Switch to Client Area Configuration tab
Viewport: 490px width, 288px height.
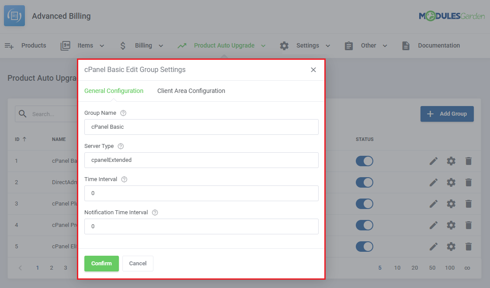tap(191, 91)
